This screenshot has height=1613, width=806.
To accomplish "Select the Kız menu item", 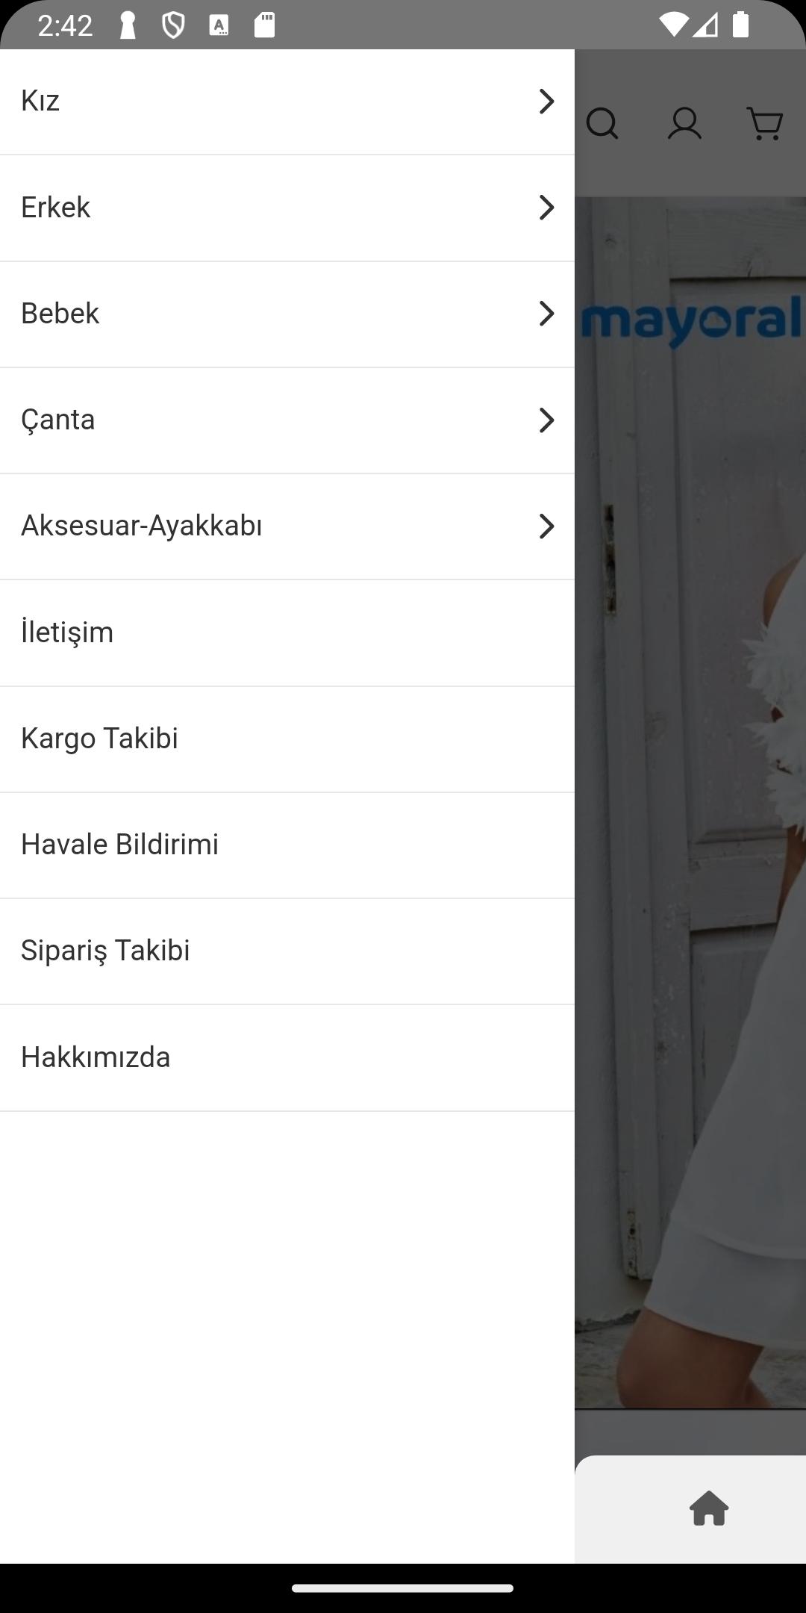I will tap(287, 102).
